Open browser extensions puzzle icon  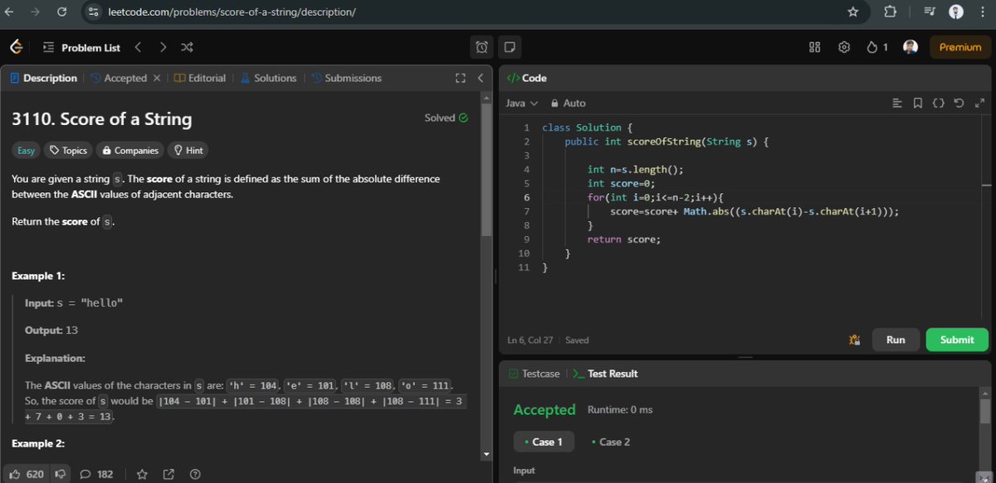pos(891,12)
